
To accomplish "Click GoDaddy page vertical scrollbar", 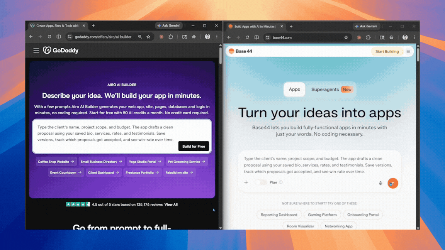I will click(220, 56).
